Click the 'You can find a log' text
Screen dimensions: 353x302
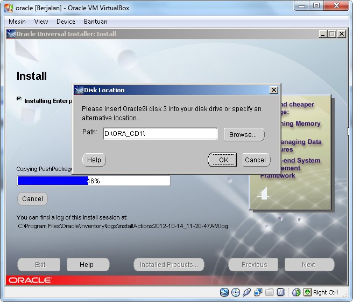pos(72,217)
